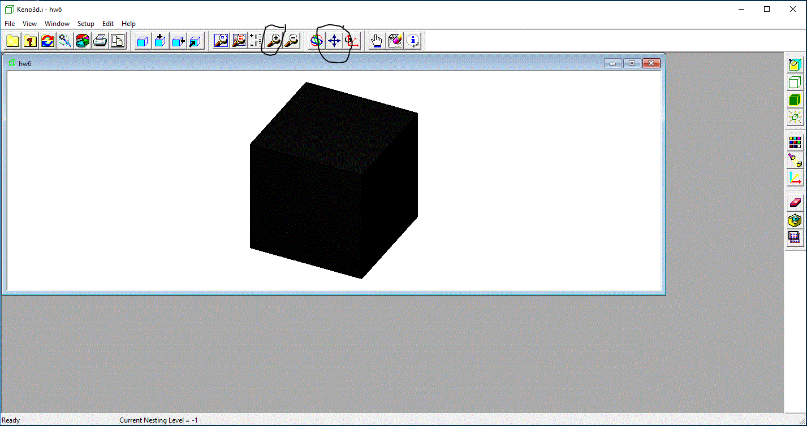The height and width of the screenshot is (426, 807).
Task: Click the zoom out magnifier icon
Action: point(291,41)
